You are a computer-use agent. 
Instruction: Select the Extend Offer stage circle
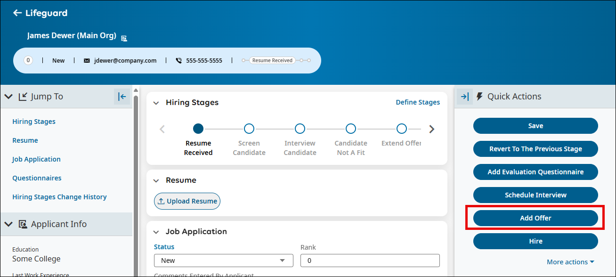[402, 129]
